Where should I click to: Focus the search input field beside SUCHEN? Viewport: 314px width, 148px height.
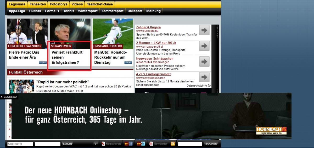tap(190, 144)
